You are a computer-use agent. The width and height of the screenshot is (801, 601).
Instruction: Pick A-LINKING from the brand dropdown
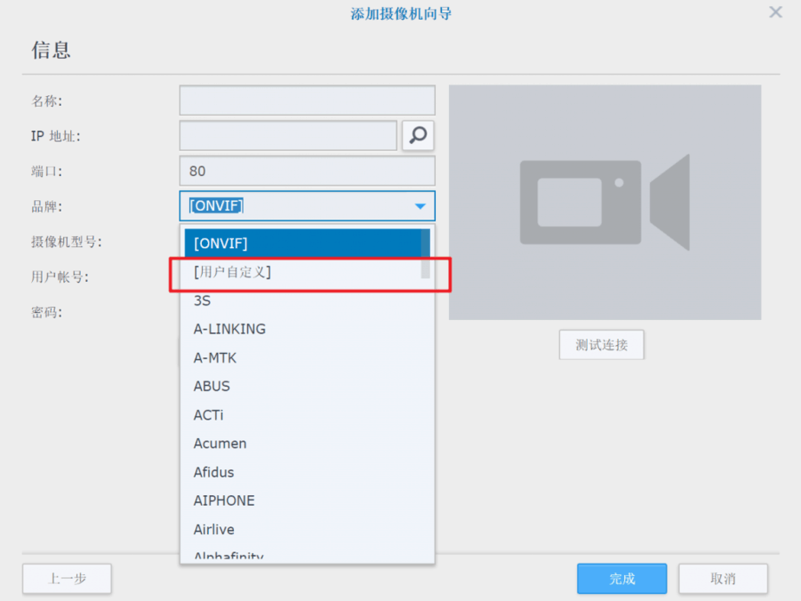click(305, 330)
